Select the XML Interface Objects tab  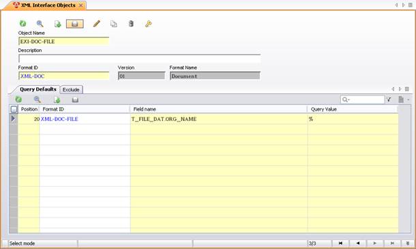click(x=48, y=5)
